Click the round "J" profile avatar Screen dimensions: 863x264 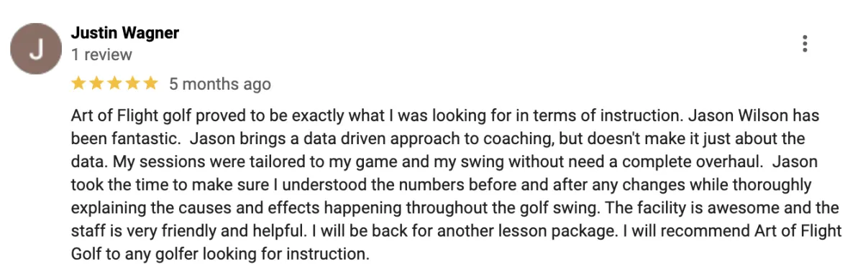tap(36, 49)
